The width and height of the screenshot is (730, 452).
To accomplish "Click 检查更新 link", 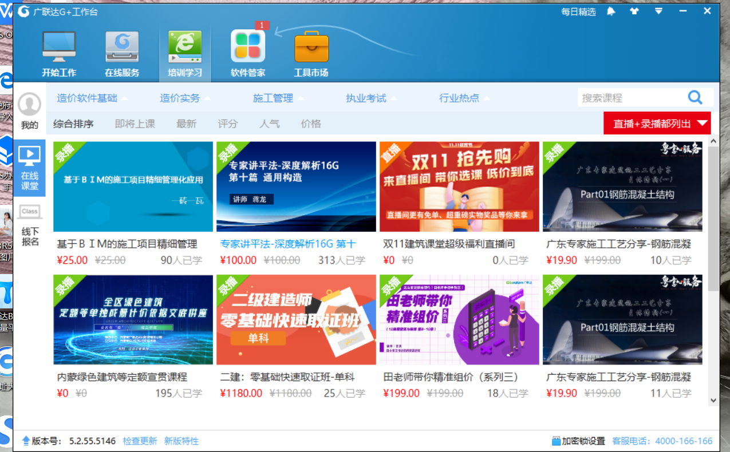I will click(140, 441).
